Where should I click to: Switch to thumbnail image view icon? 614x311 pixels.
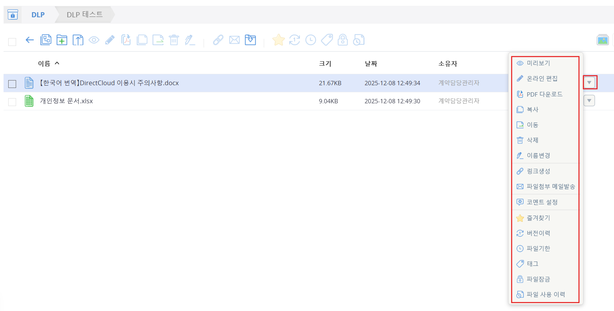603,40
